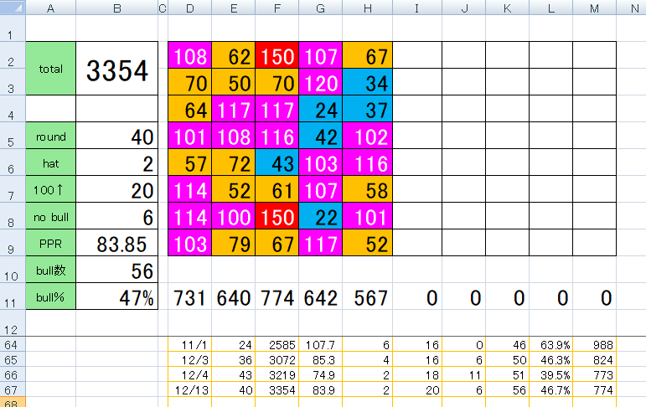Select the date cell 12/3

190,359
